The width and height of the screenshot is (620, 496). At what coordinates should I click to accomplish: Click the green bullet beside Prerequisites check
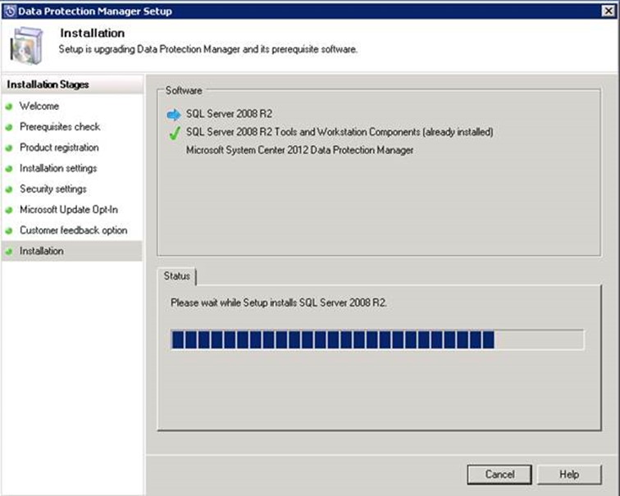pos(9,127)
